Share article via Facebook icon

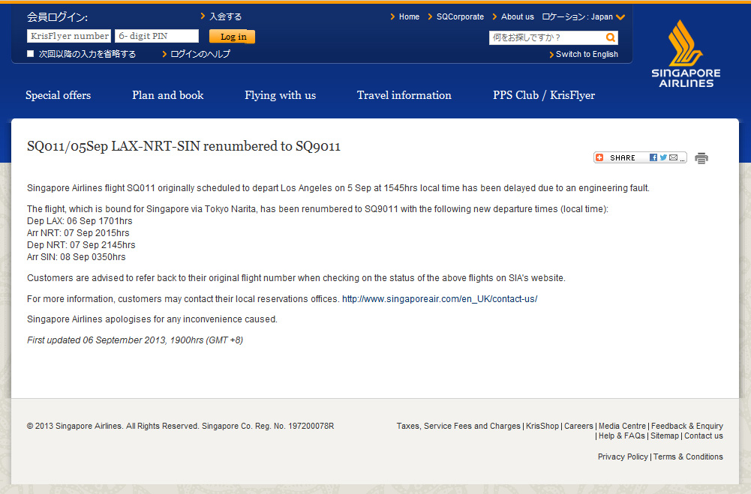click(x=653, y=157)
